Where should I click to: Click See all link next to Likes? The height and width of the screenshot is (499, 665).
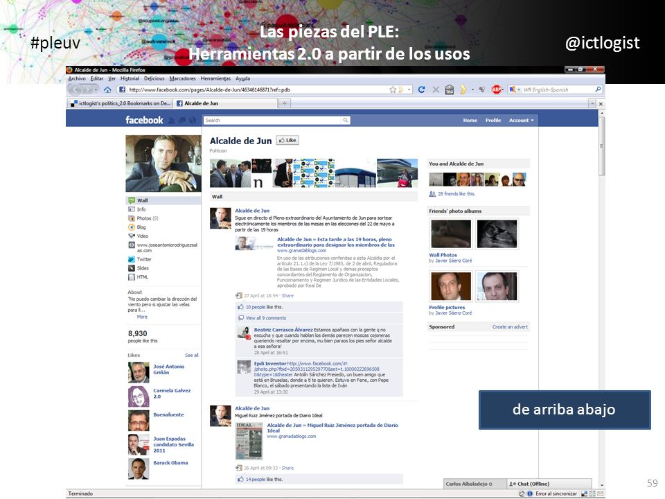click(x=192, y=355)
